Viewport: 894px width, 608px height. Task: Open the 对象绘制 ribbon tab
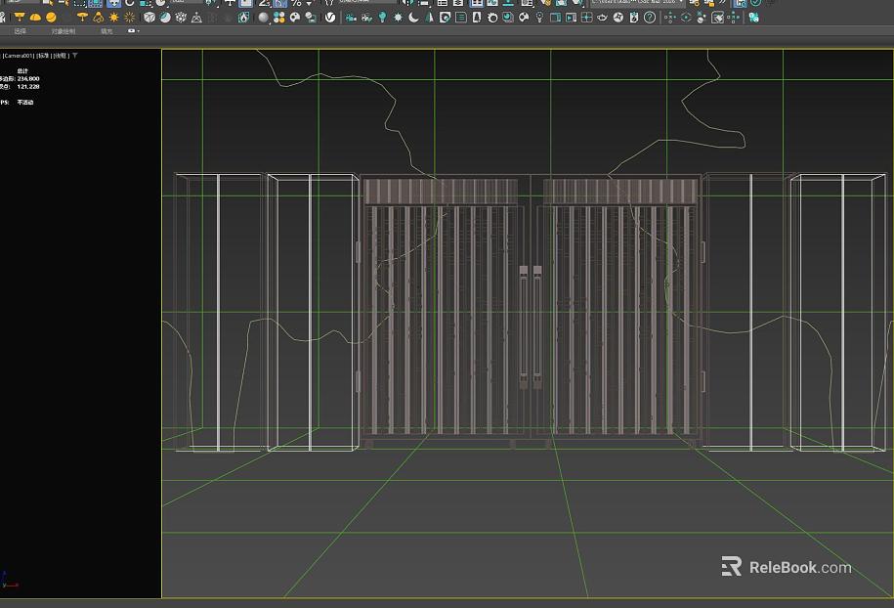[64, 31]
